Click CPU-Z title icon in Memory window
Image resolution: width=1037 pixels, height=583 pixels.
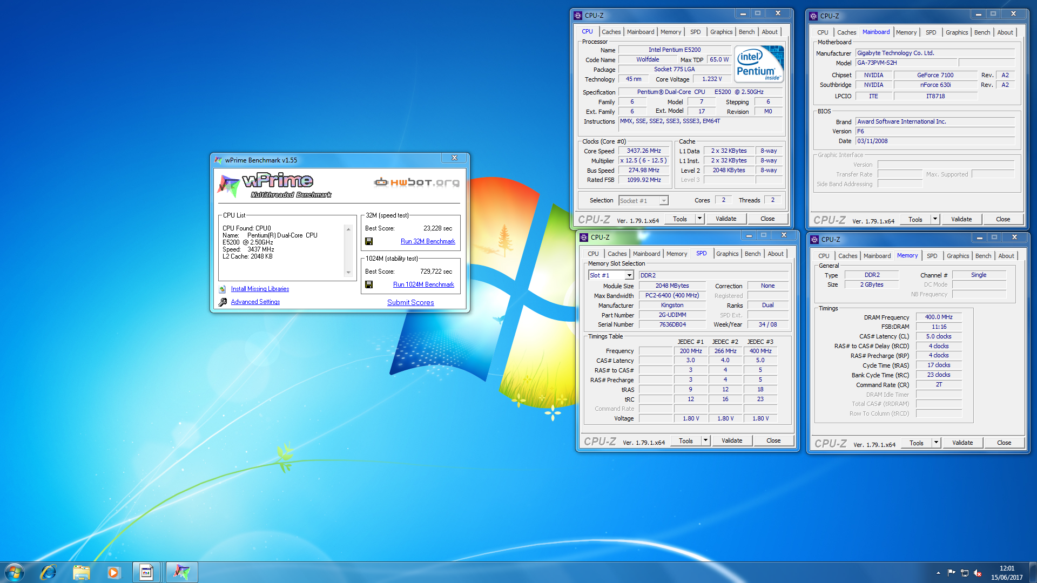(814, 240)
